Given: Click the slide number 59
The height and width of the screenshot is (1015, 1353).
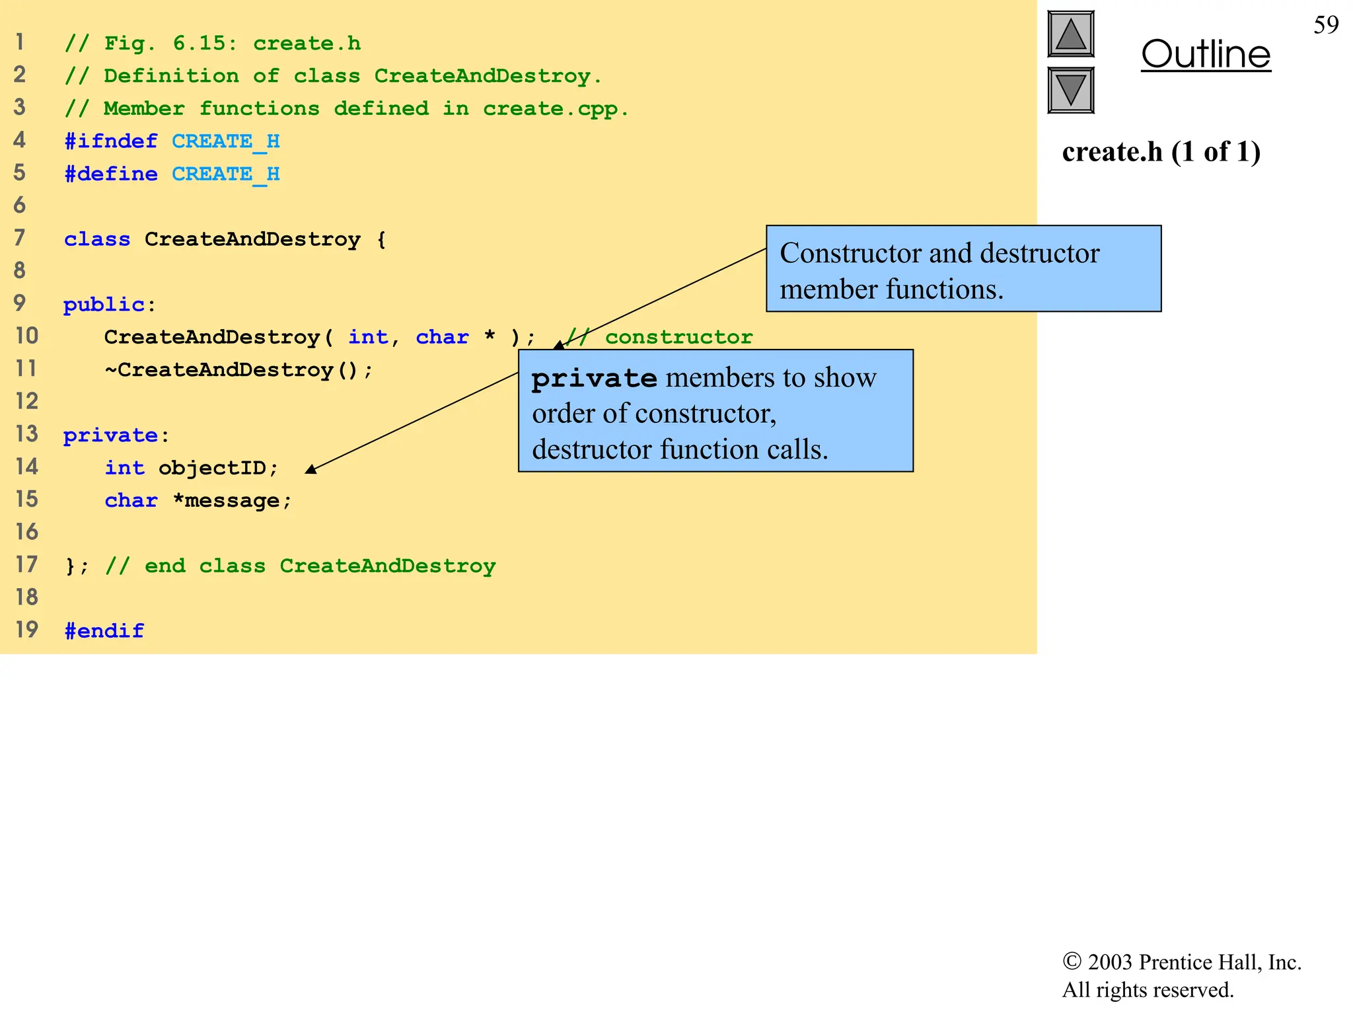Looking at the screenshot, I should click(1326, 25).
